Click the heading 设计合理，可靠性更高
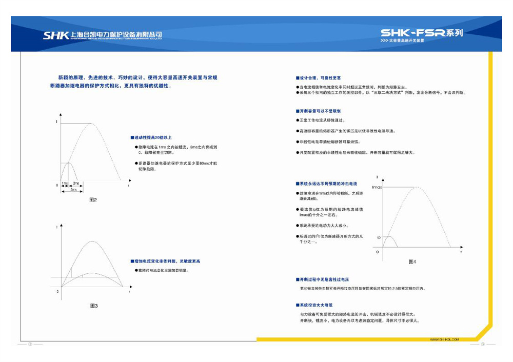This screenshot has width=513, height=362. tap(319, 78)
